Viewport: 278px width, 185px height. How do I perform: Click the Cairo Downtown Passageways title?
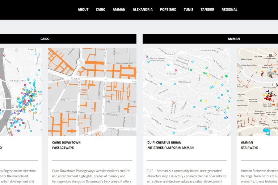pyautogui.click(x=67, y=145)
